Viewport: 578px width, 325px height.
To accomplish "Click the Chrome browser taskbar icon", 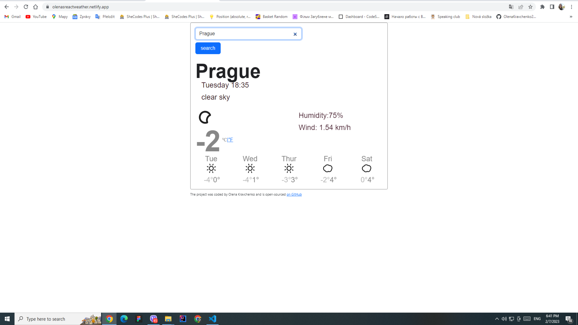I will (x=110, y=319).
